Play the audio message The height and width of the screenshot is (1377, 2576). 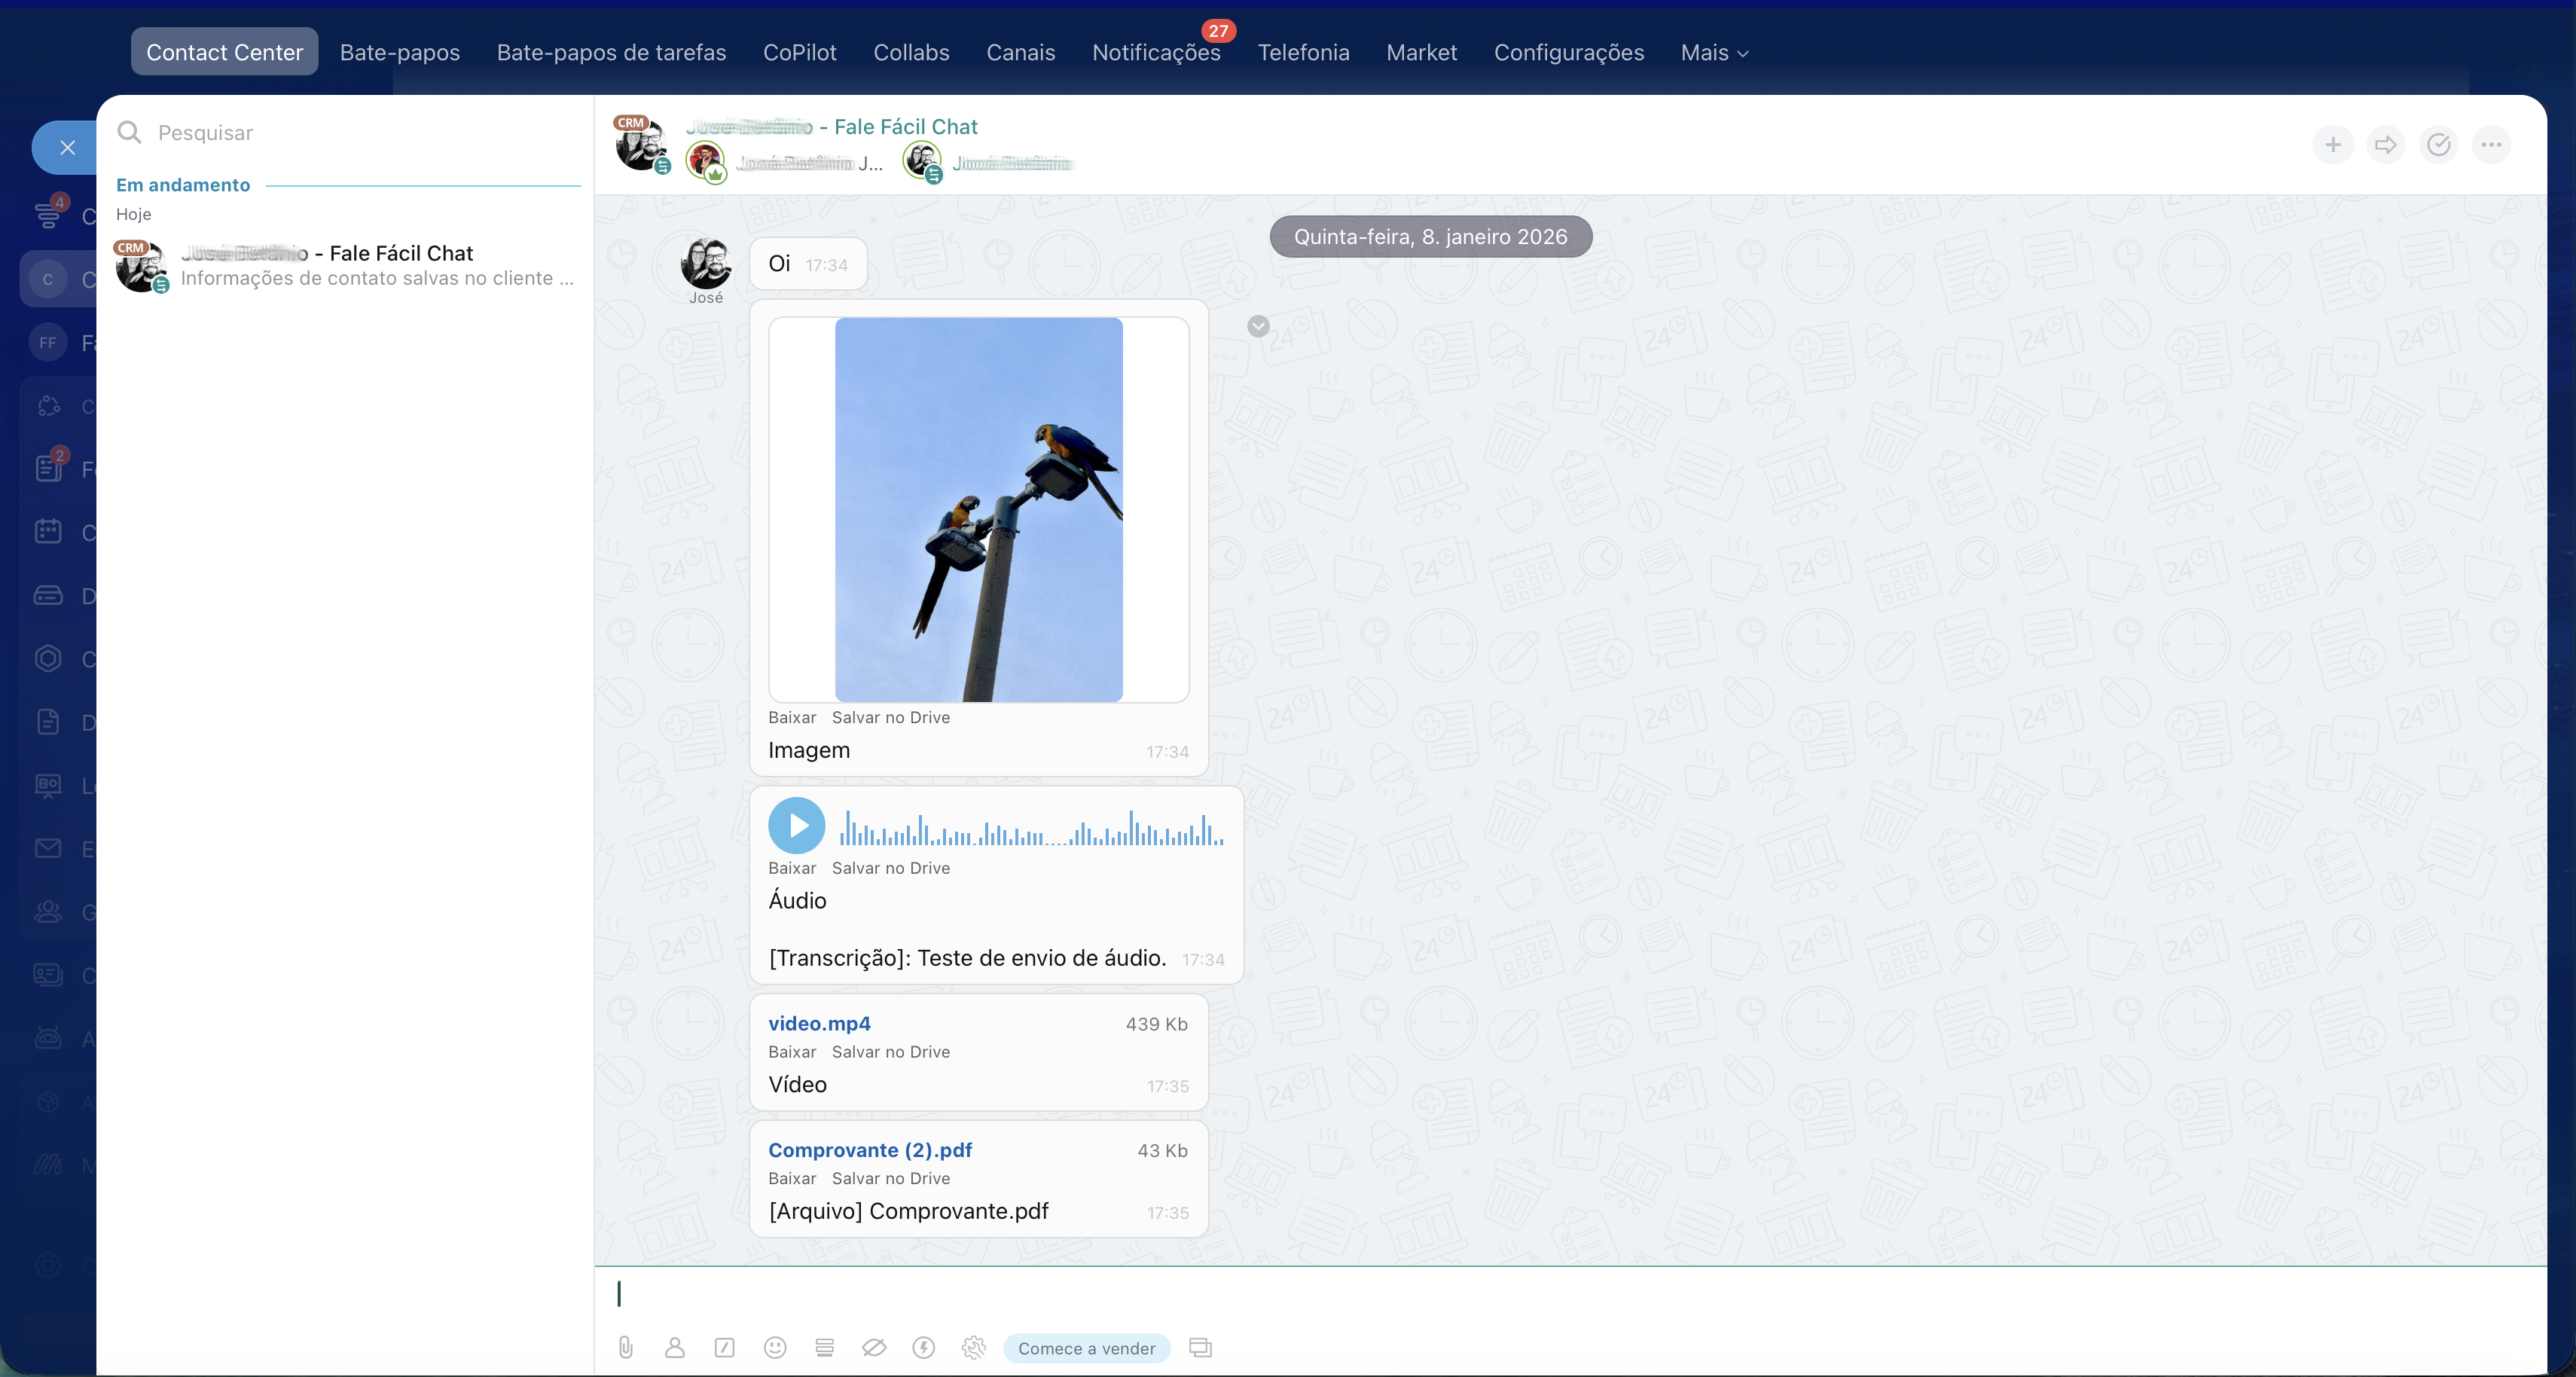click(797, 825)
